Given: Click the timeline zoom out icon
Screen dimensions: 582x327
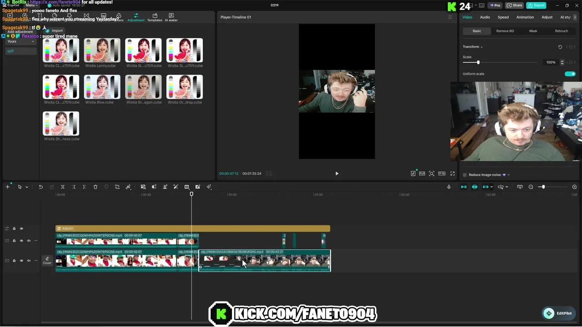Looking at the screenshot, I should (x=531, y=187).
